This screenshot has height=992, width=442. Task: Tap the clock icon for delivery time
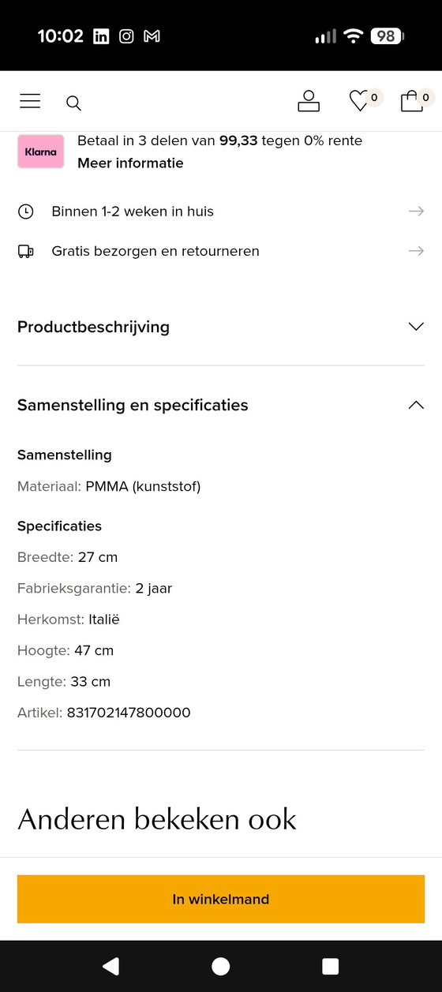pyautogui.click(x=26, y=212)
